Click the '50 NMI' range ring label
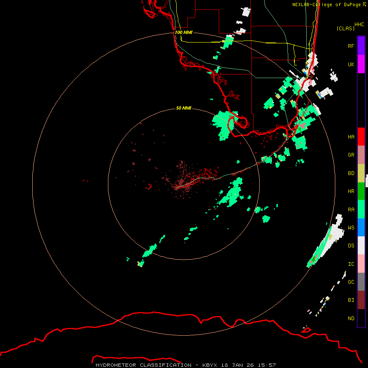 [184, 108]
